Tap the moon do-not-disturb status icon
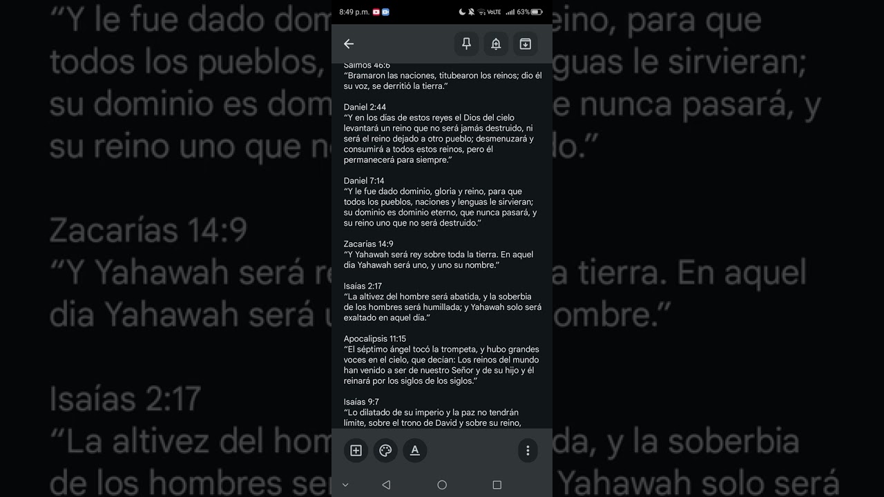The height and width of the screenshot is (497, 884). point(462,12)
